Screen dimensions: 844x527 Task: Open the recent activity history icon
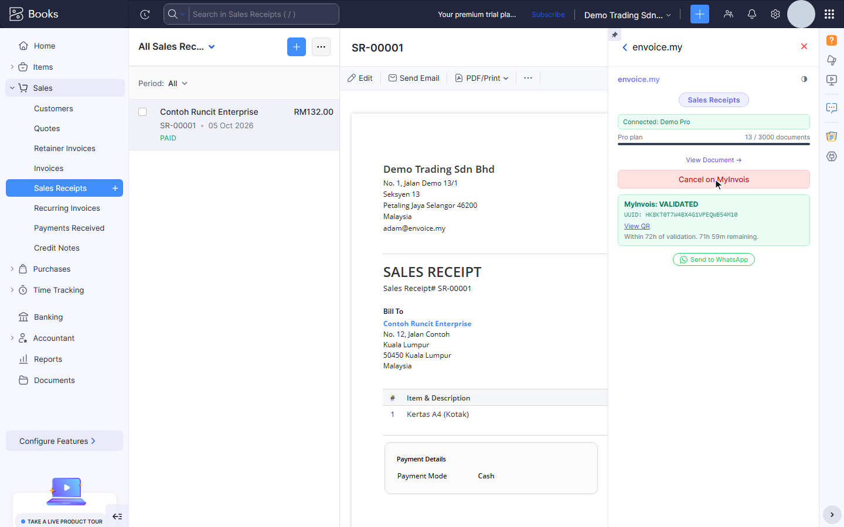coord(145,15)
